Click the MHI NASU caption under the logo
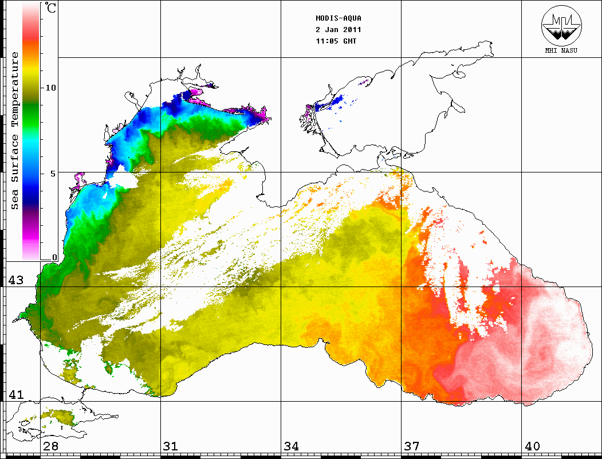This screenshot has height=459, width=602. (x=561, y=50)
